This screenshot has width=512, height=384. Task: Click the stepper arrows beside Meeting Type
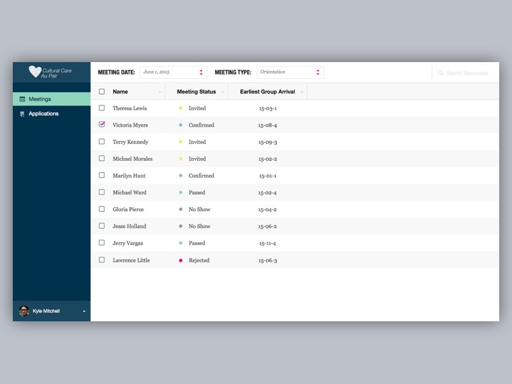317,72
